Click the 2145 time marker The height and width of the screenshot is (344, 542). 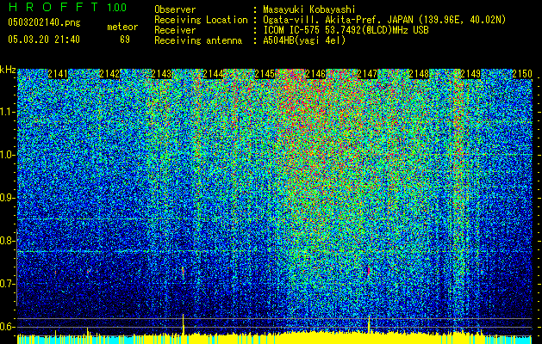(x=265, y=73)
